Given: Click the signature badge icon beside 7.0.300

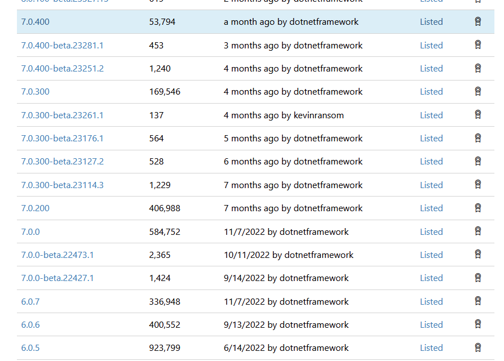Looking at the screenshot, I should pyautogui.click(x=478, y=91).
